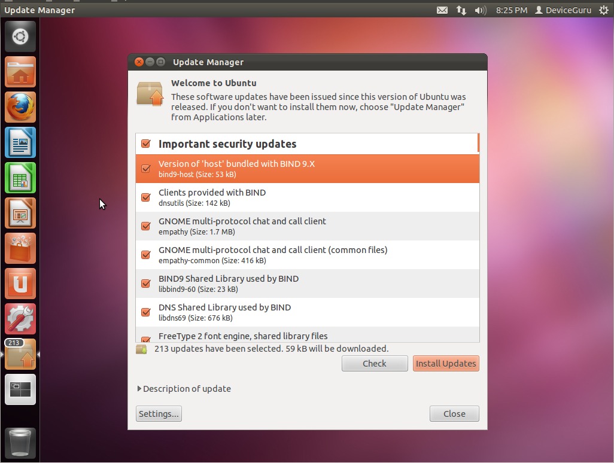Open the Ubuntu Dash home button
Screen dimensions: 614x463
20,37
